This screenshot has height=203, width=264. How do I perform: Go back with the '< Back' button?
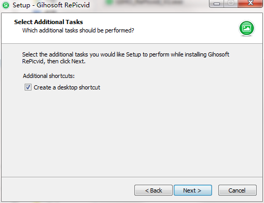pyautogui.click(x=153, y=190)
